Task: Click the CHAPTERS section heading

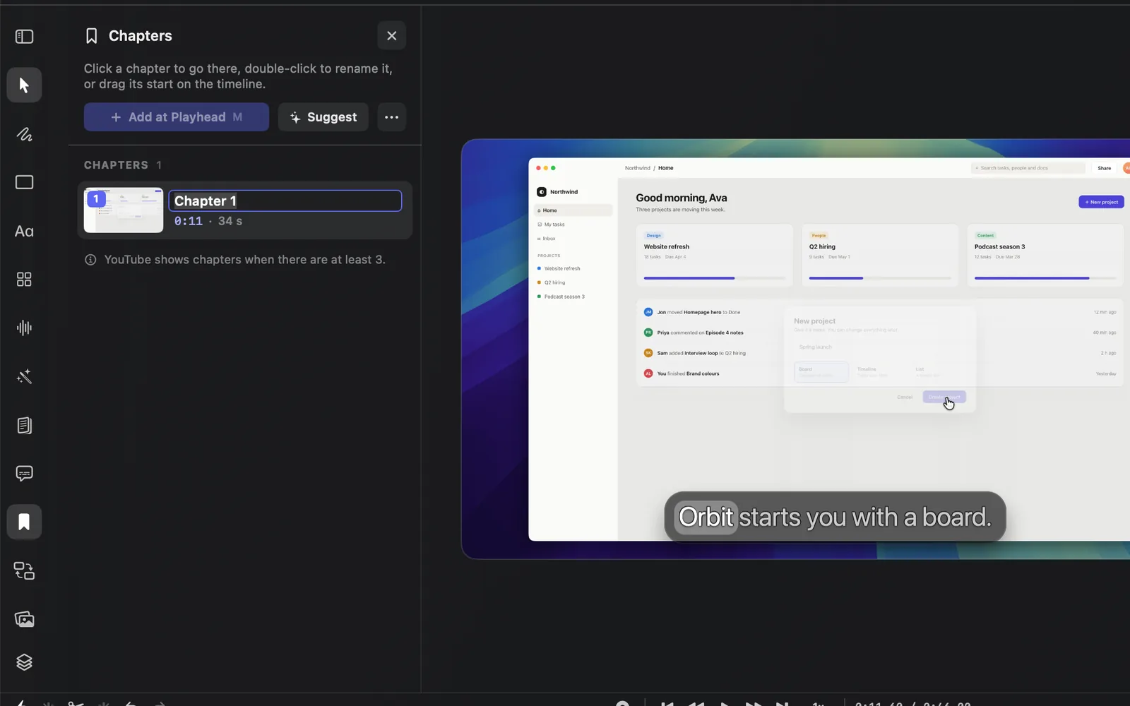Action: click(116, 165)
